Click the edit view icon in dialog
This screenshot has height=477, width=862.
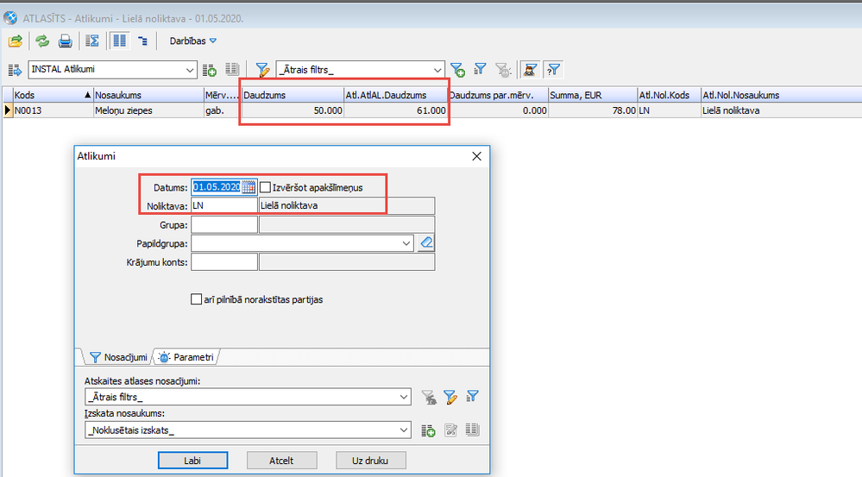point(450,430)
